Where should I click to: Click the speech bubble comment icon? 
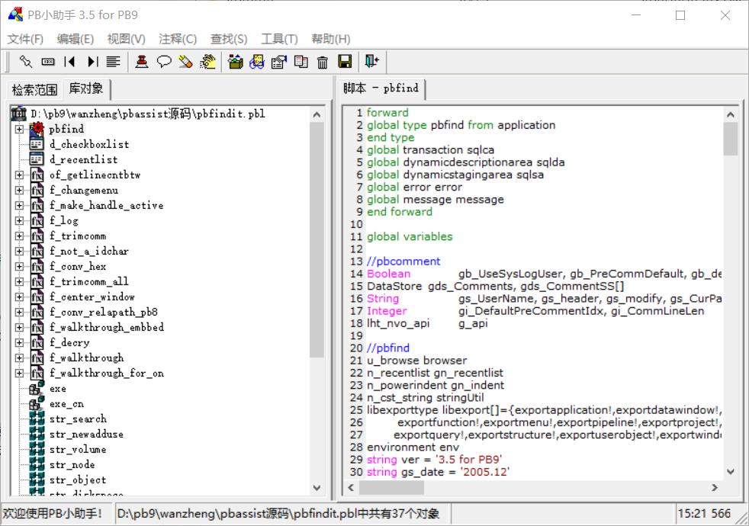164,62
